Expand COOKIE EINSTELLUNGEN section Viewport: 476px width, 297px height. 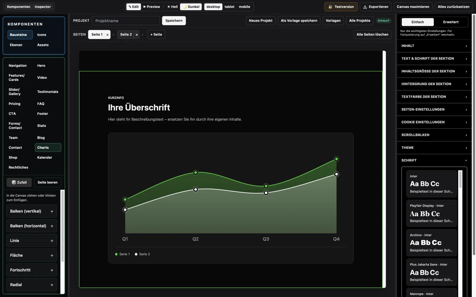pyautogui.click(x=434, y=122)
